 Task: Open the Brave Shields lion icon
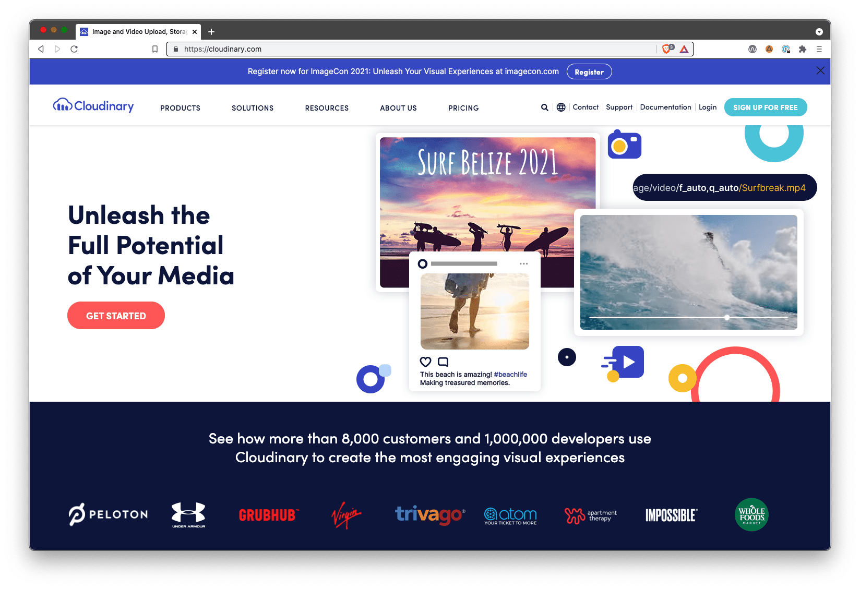point(667,49)
